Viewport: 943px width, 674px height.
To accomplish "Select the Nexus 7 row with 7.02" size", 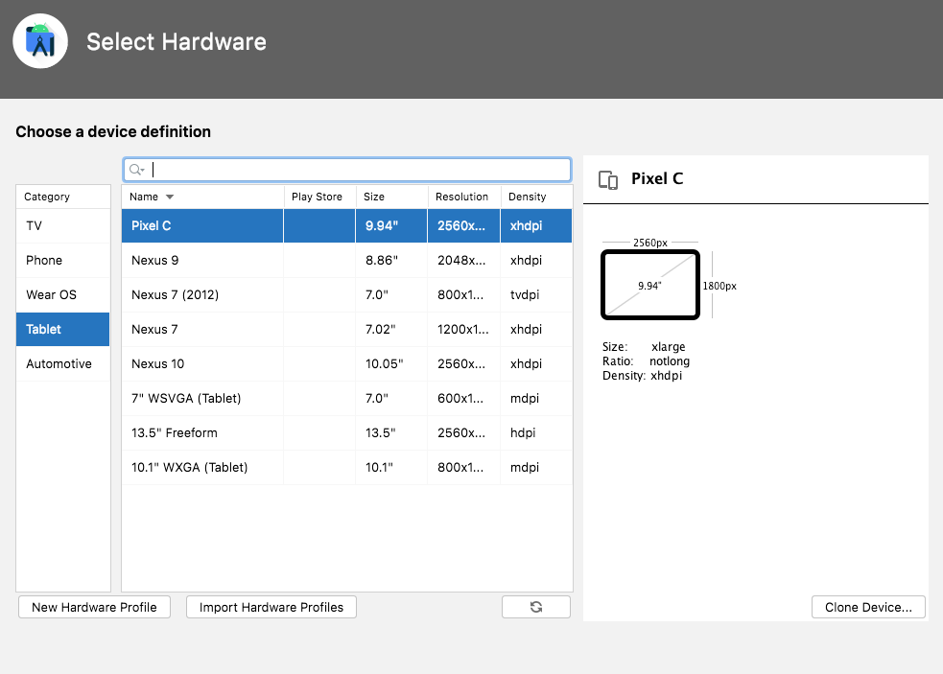I will point(347,330).
